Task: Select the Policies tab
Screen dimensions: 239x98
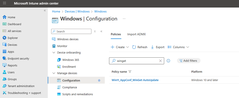Action: click(x=116, y=34)
